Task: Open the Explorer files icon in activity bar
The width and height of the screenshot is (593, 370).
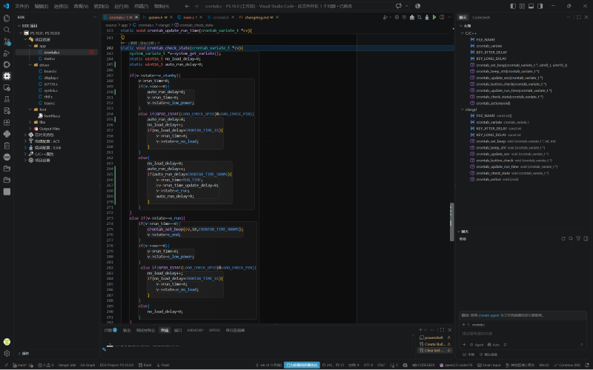Action: (7, 18)
